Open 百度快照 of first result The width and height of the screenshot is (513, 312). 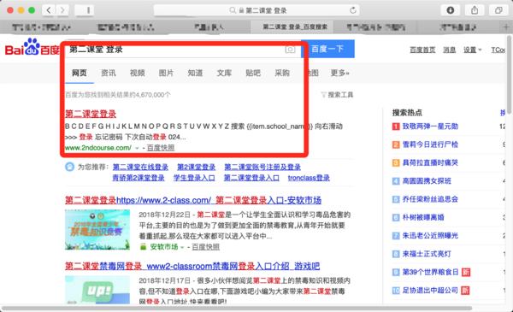tap(161, 148)
